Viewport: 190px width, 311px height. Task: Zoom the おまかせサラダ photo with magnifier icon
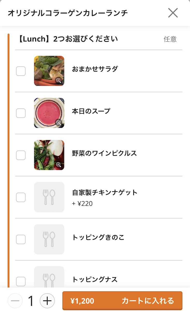click(x=59, y=81)
